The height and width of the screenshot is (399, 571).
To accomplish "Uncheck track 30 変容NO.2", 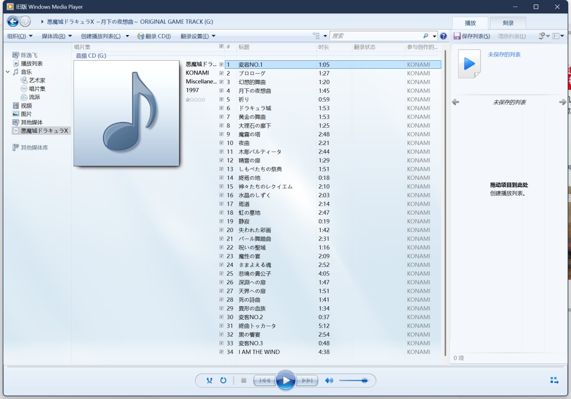I will pos(221,317).
